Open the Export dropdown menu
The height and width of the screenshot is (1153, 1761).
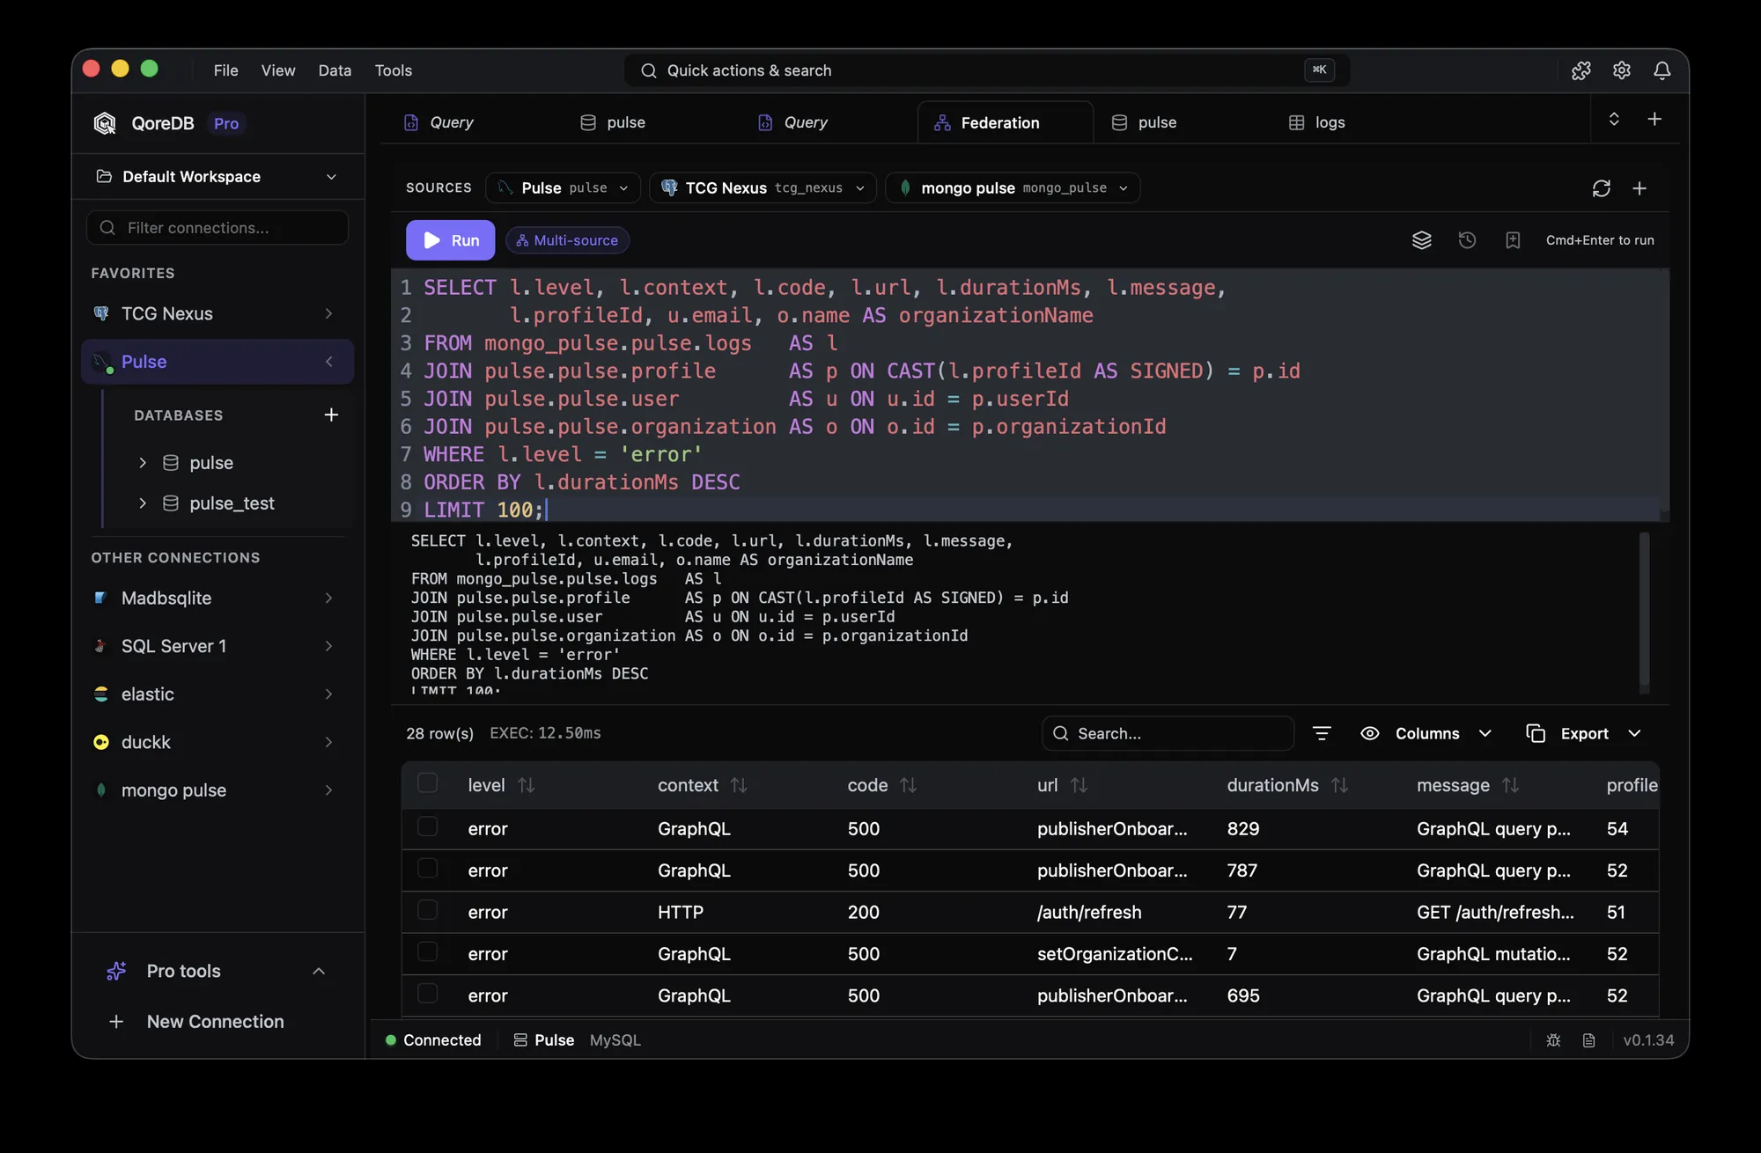click(x=1584, y=733)
